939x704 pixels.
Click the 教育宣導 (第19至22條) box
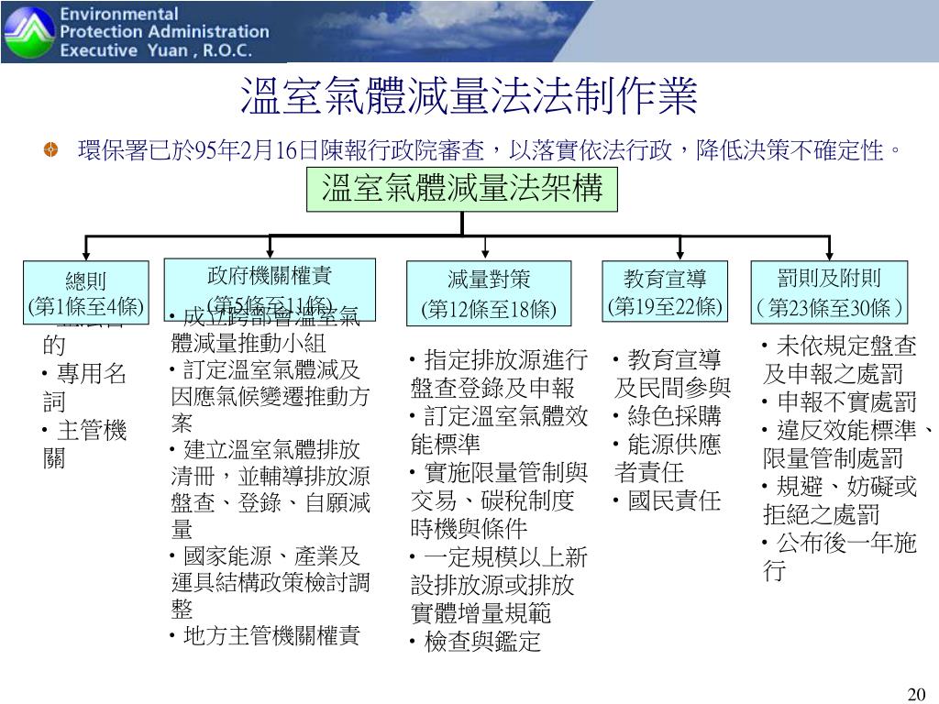tap(665, 291)
